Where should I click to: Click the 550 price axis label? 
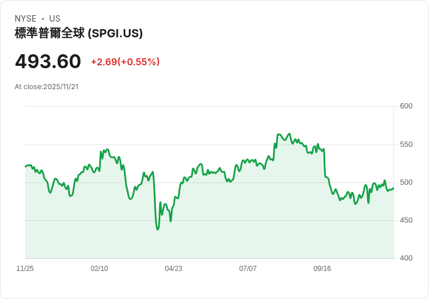tap(406, 145)
